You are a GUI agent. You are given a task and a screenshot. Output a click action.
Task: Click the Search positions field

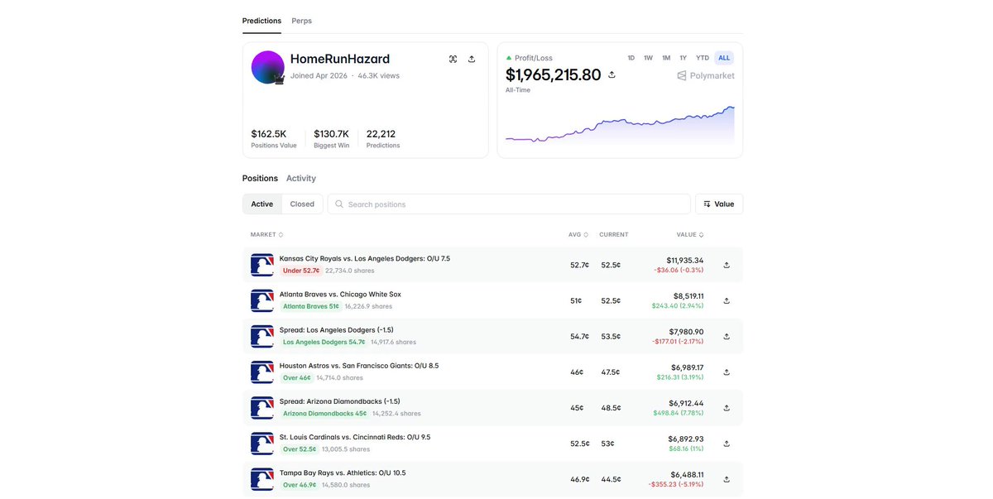(x=509, y=204)
